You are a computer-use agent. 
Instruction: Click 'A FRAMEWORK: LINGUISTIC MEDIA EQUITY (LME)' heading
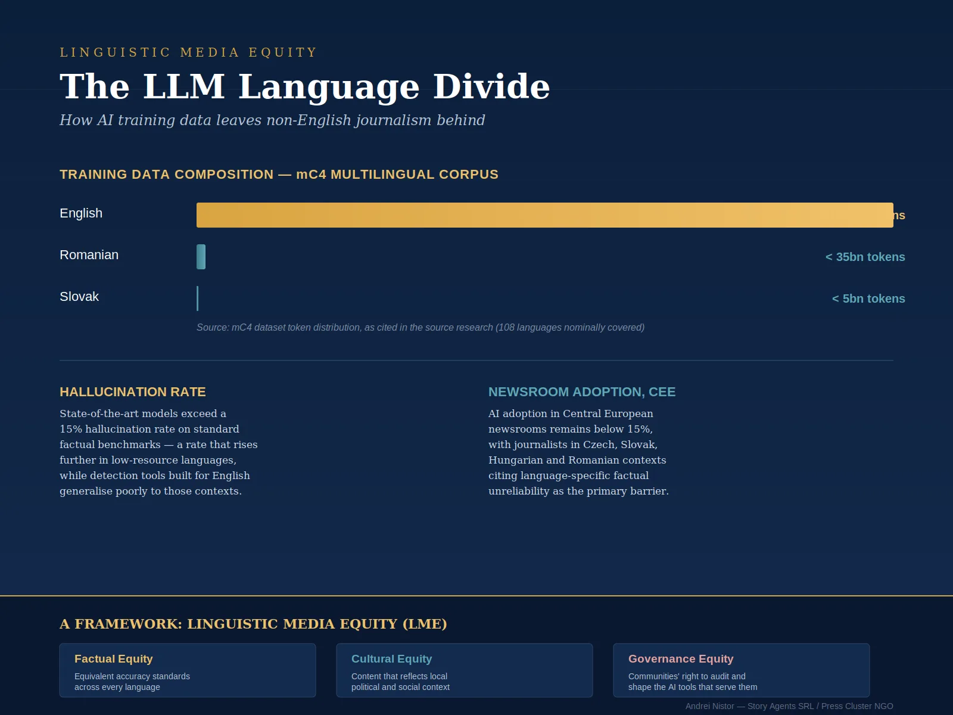[x=253, y=624]
